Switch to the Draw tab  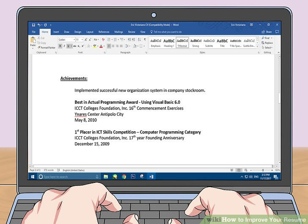[x=66, y=32]
